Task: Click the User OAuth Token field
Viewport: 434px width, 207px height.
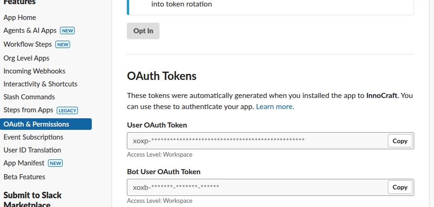Action: 256,141
